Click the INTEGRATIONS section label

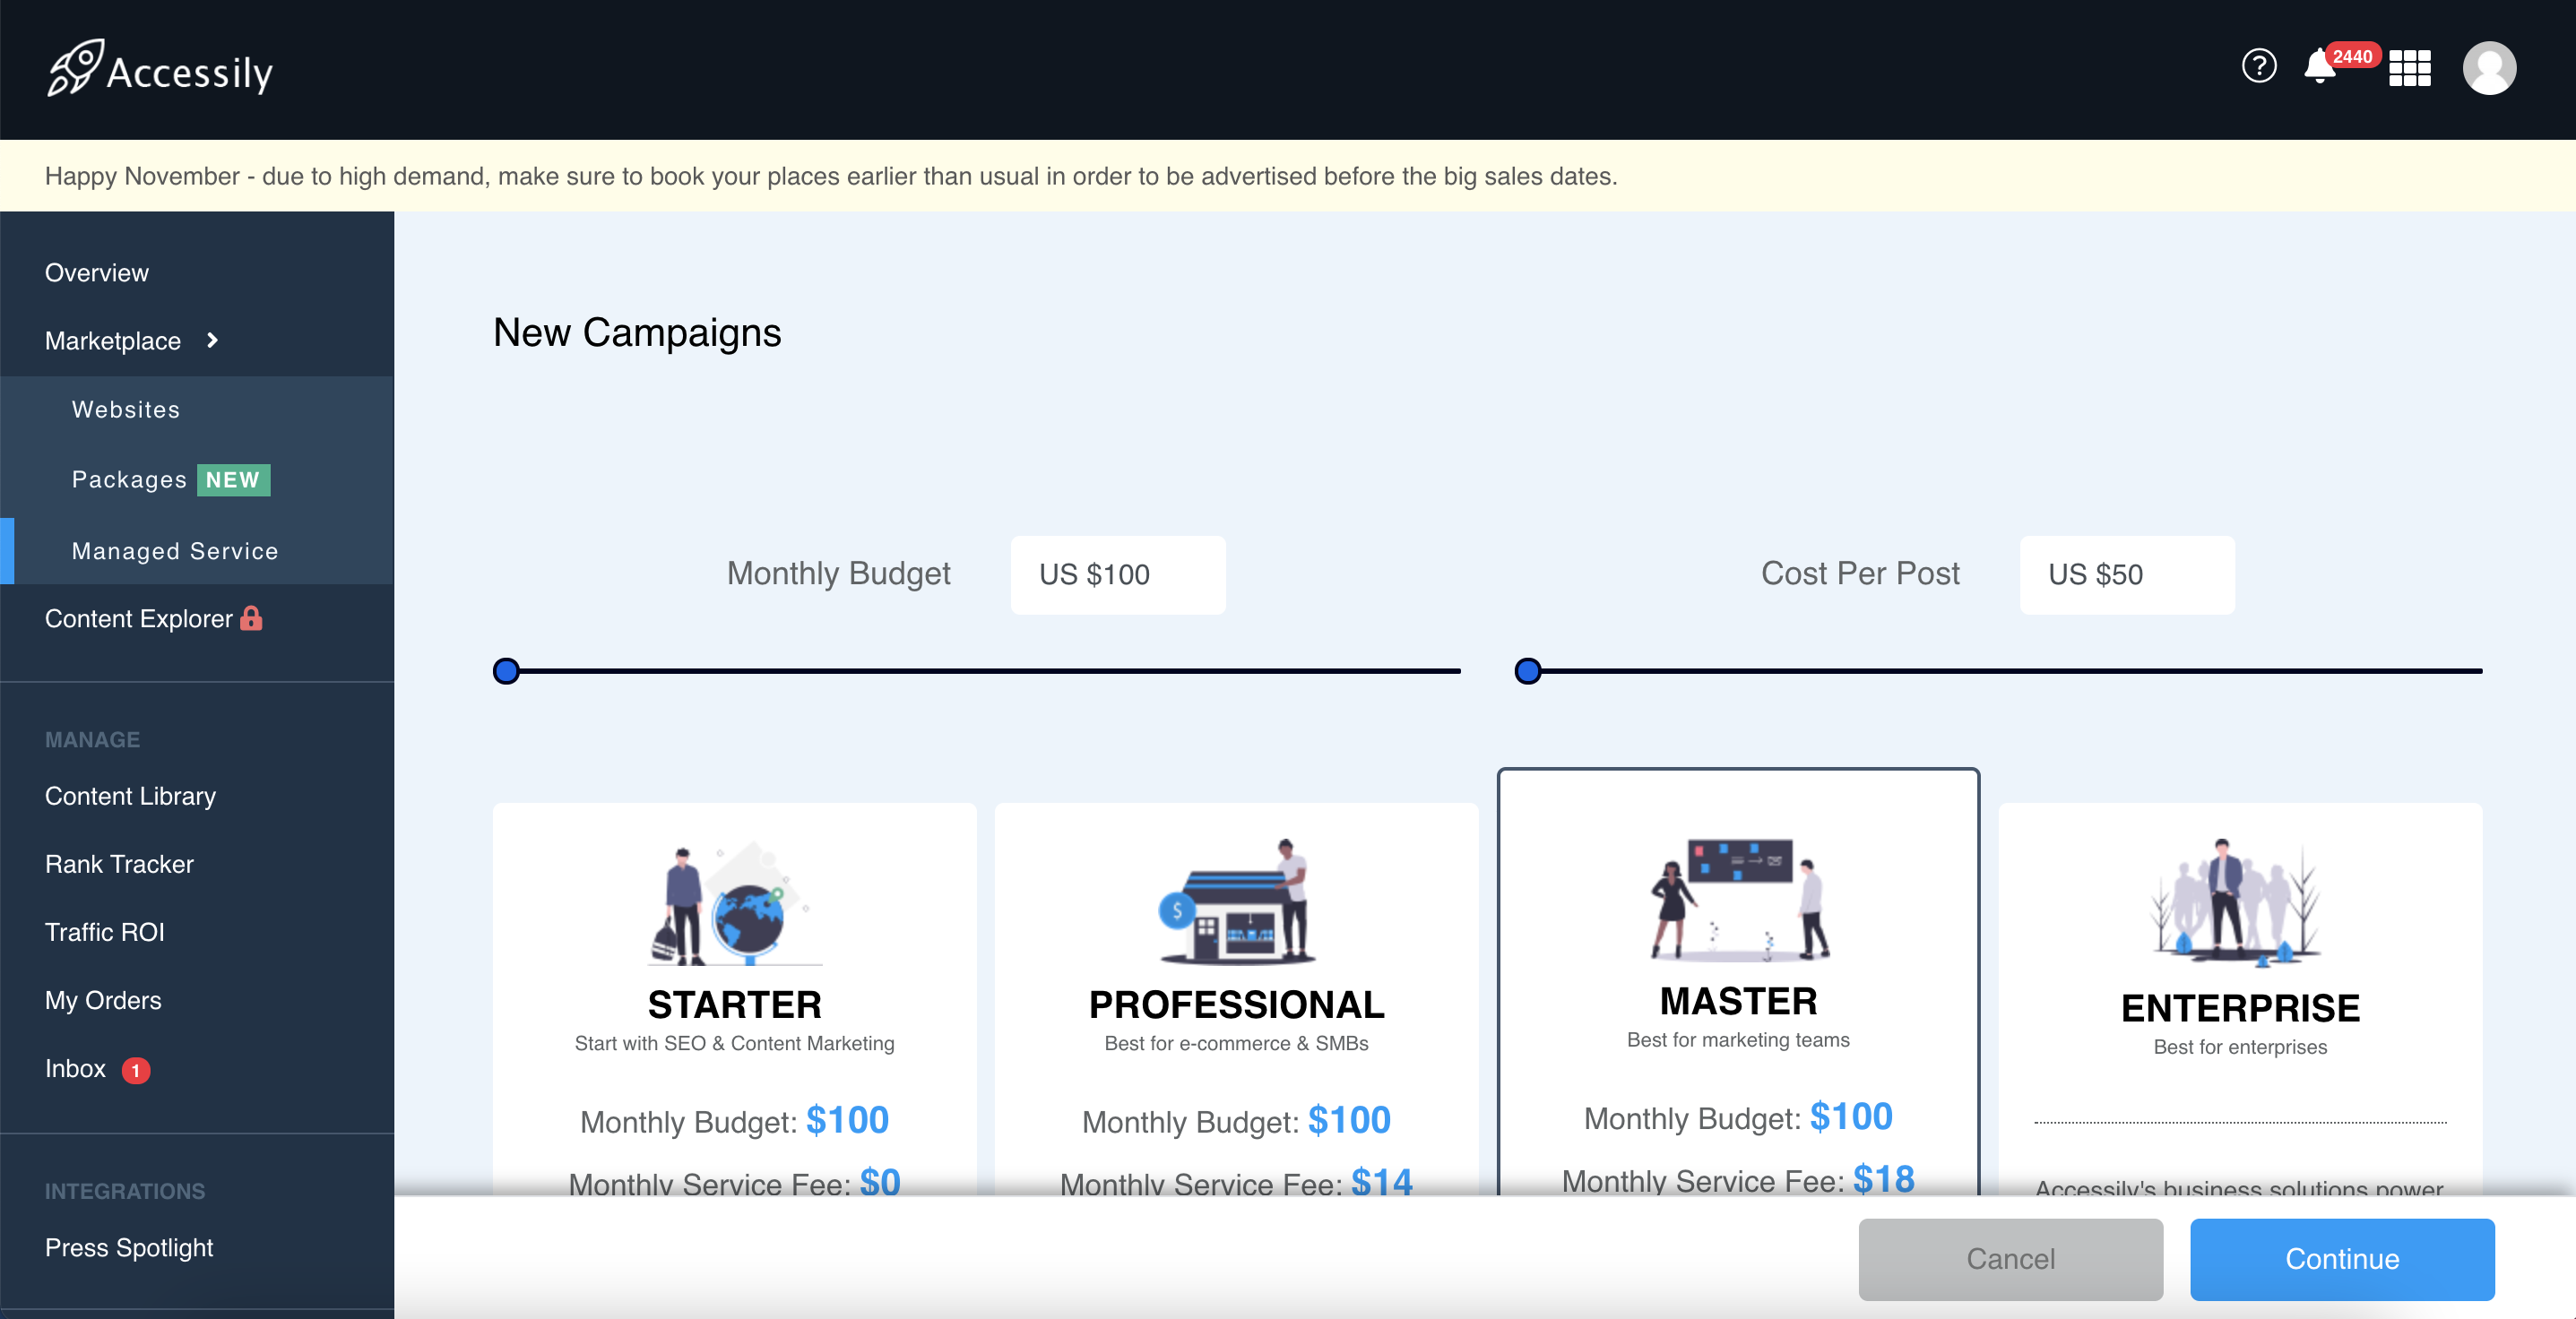tap(125, 1192)
